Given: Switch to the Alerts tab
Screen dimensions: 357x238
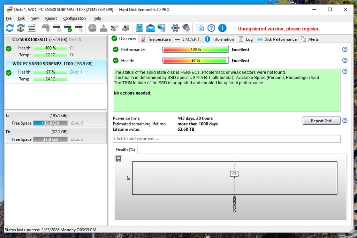Looking at the screenshot, I should pyautogui.click(x=310, y=39).
